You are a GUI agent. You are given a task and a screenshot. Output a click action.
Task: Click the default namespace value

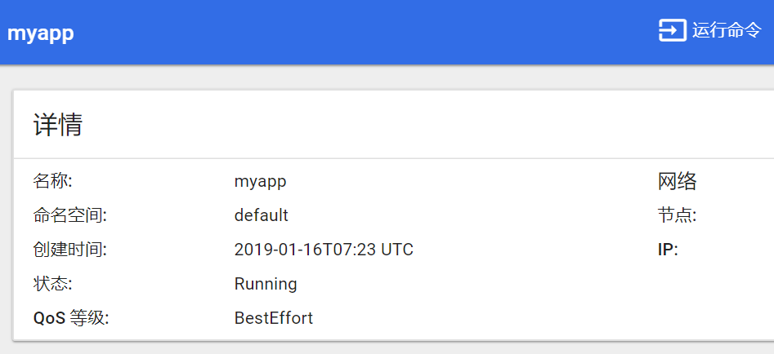261,215
